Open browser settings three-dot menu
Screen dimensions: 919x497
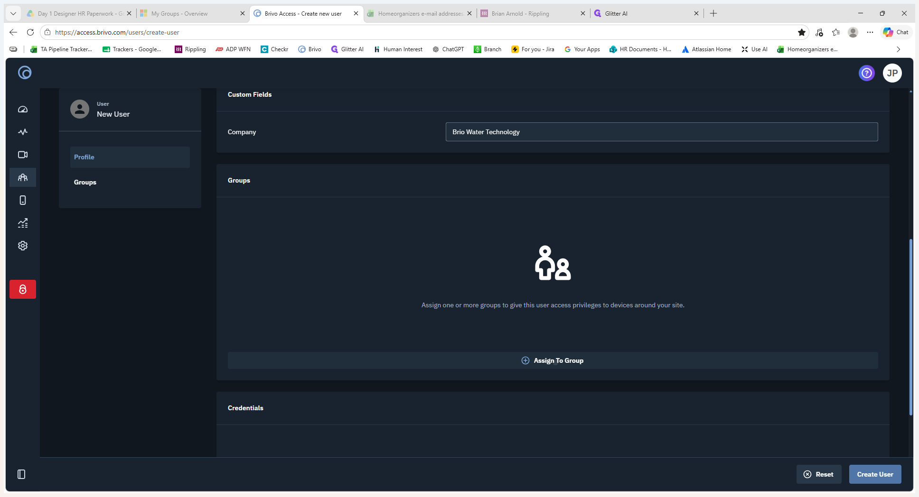coord(870,32)
